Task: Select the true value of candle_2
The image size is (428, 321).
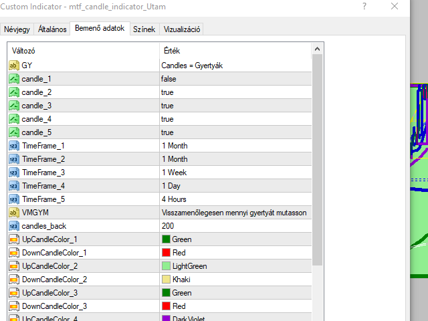Action: coord(167,92)
